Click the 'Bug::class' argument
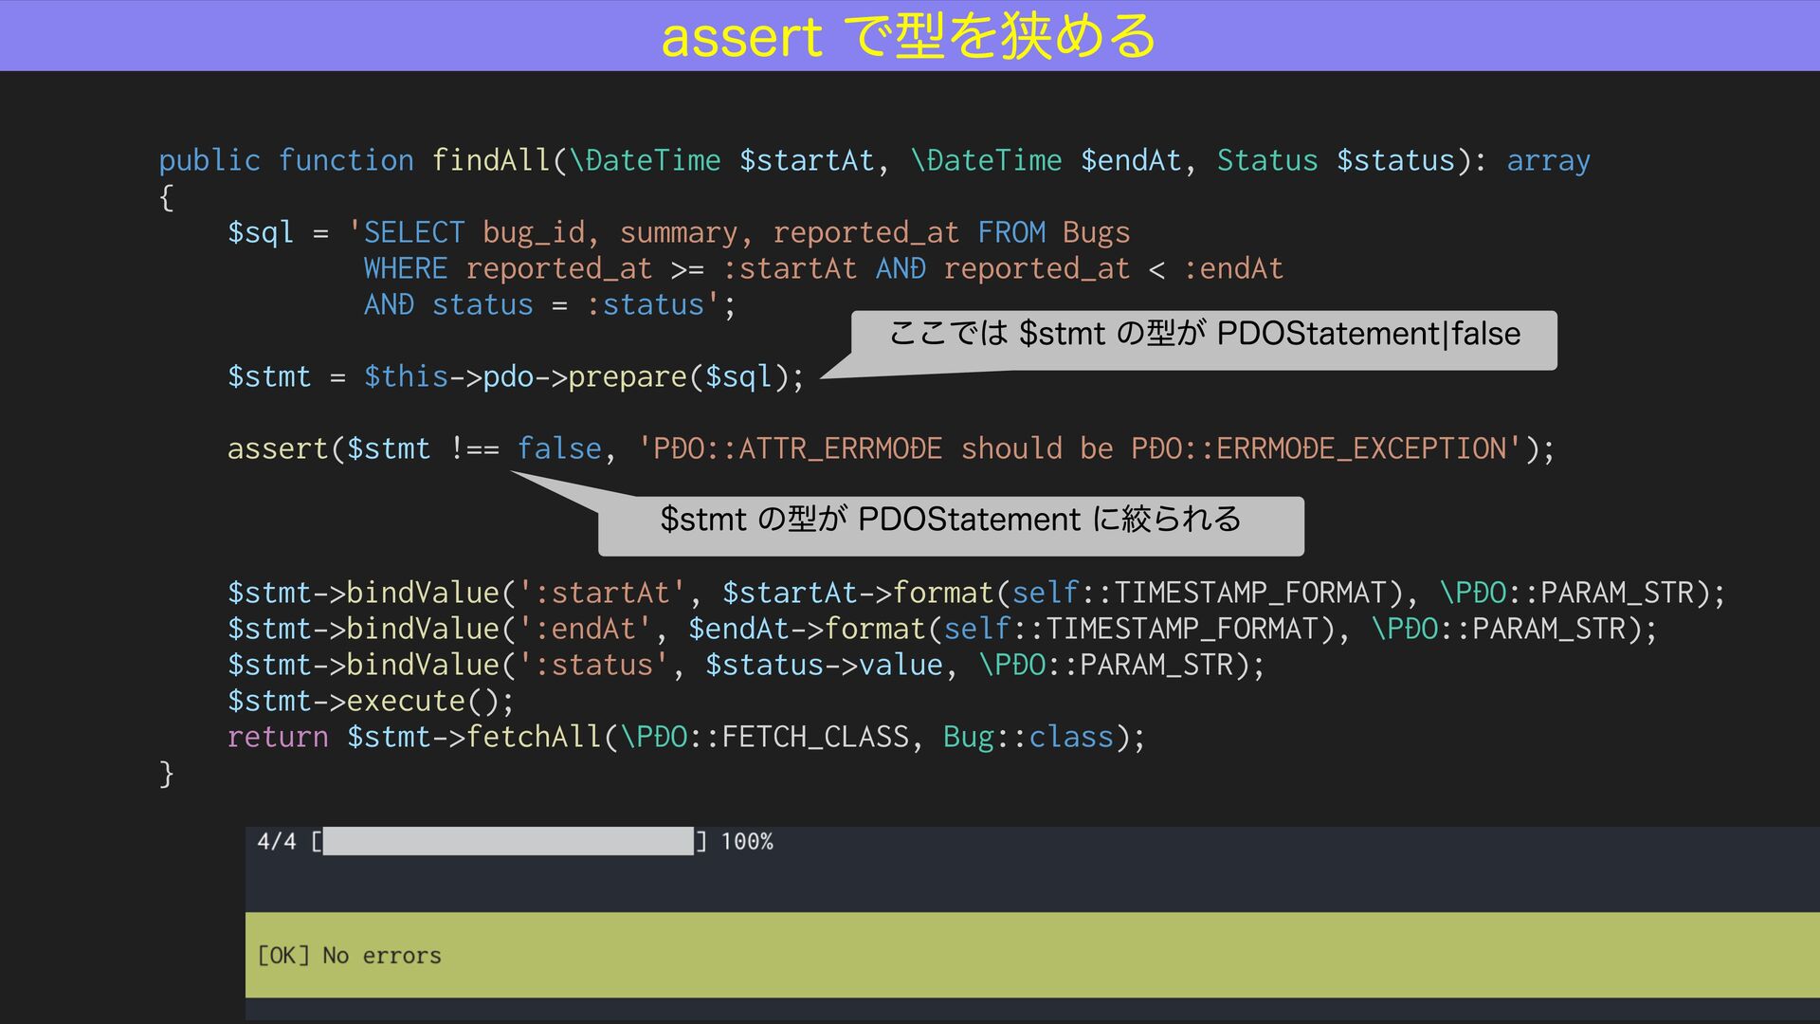1820x1024 pixels. 1028,737
